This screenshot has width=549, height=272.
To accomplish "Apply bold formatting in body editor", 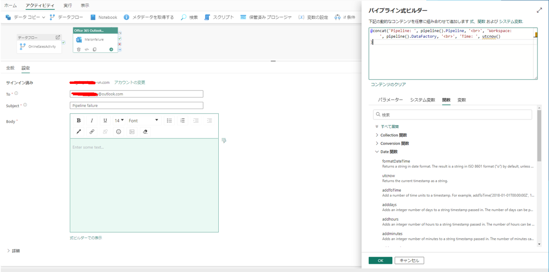I will (x=78, y=121).
